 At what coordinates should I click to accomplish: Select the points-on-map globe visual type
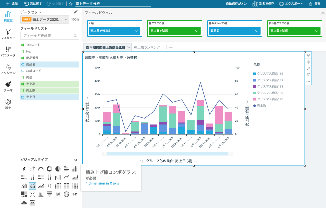[66, 194]
